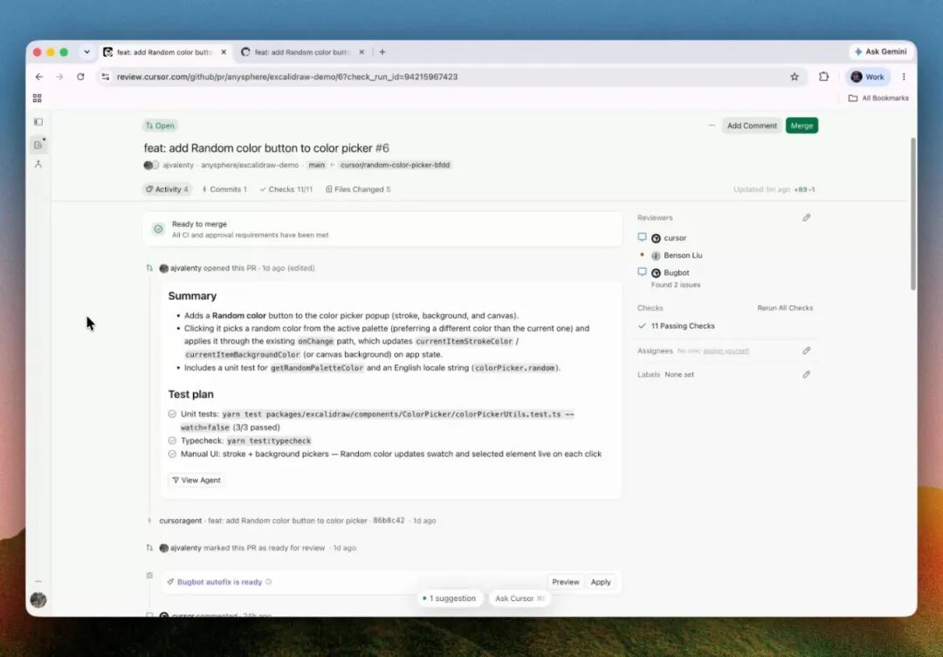Image resolution: width=943 pixels, height=657 pixels.
Task: Click the Add Comment button
Action: coord(752,126)
